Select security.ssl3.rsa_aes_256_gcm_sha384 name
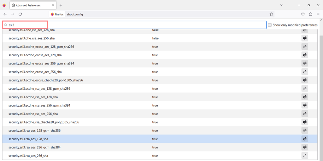The width and height of the screenshot is (323, 161). coord(34,147)
